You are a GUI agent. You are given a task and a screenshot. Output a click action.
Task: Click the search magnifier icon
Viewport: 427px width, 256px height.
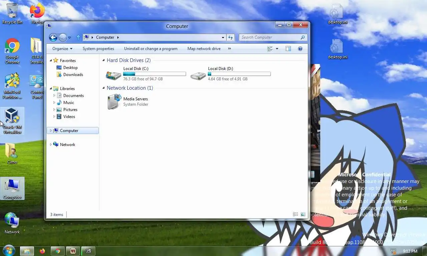point(303,37)
